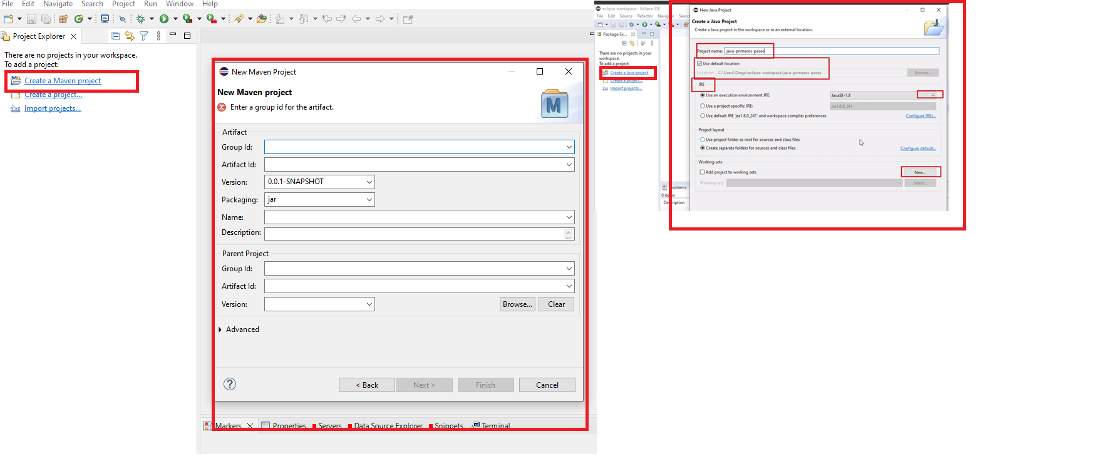This screenshot has height=456, width=1099.
Task: Expand the Advanced section
Action: [220, 329]
